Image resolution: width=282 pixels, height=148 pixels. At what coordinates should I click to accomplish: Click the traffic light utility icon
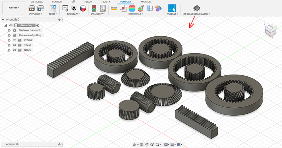[94, 8]
